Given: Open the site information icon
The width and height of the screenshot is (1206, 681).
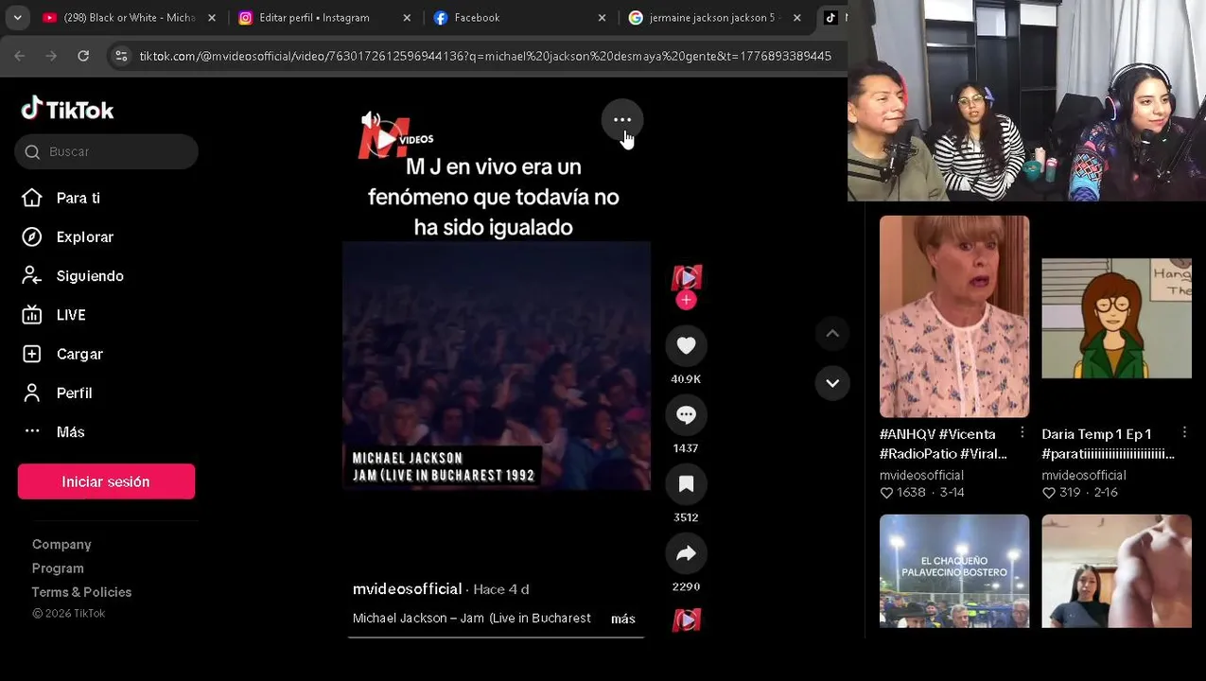Looking at the screenshot, I should [x=121, y=57].
